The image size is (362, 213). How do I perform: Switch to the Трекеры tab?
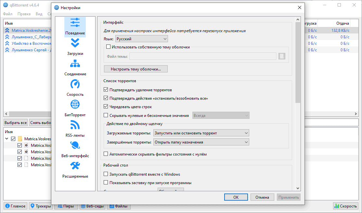pos(40,206)
